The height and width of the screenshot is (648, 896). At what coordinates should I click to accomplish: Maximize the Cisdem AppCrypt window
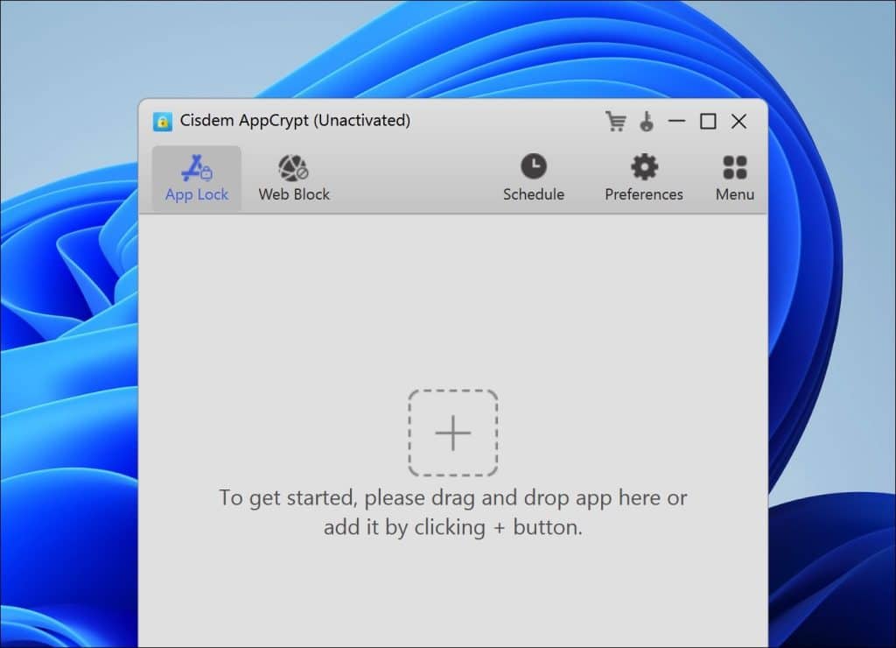(x=708, y=121)
